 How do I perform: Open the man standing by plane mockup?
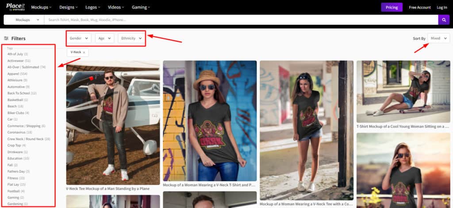point(113,122)
